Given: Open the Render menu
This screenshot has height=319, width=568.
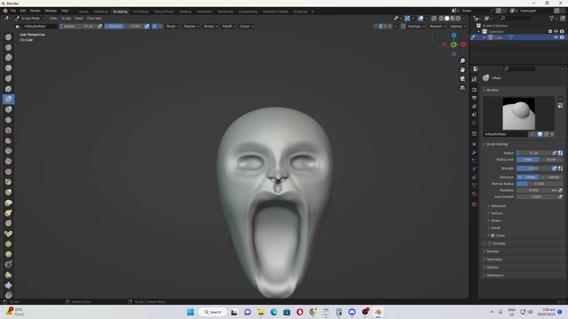Looking at the screenshot, I should tap(35, 11).
